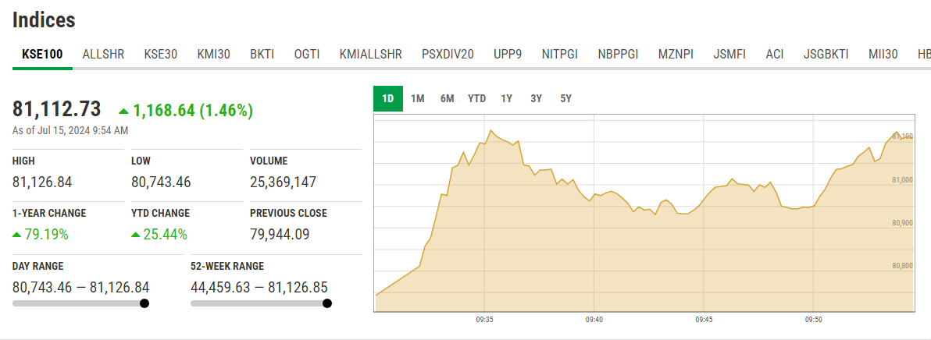Click the 1-year change 79.19%
The width and height of the screenshot is (931, 340).
46,235
